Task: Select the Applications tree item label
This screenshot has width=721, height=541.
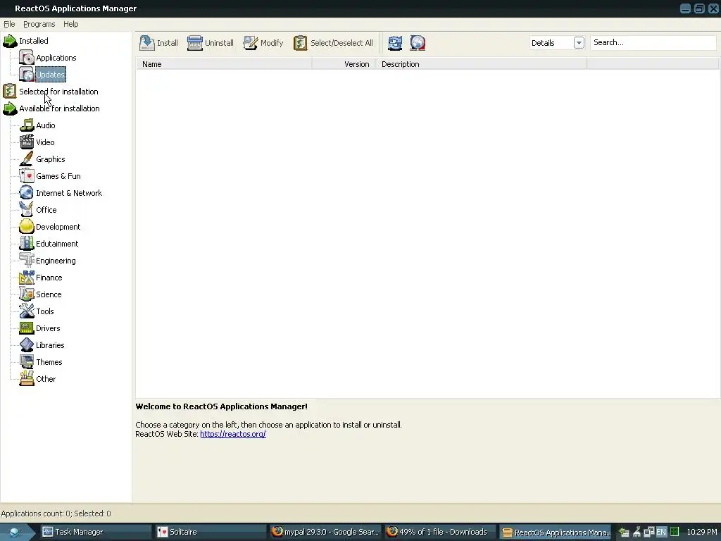Action: 56,58
